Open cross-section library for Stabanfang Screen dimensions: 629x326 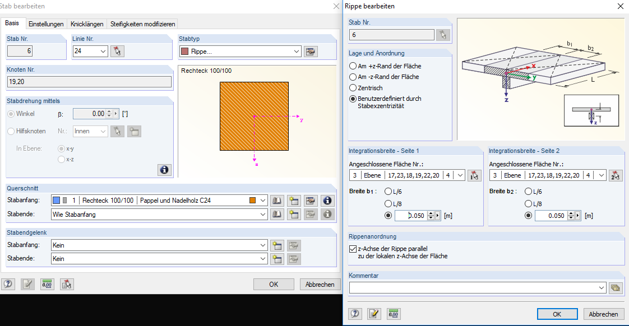pyautogui.click(x=277, y=201)
